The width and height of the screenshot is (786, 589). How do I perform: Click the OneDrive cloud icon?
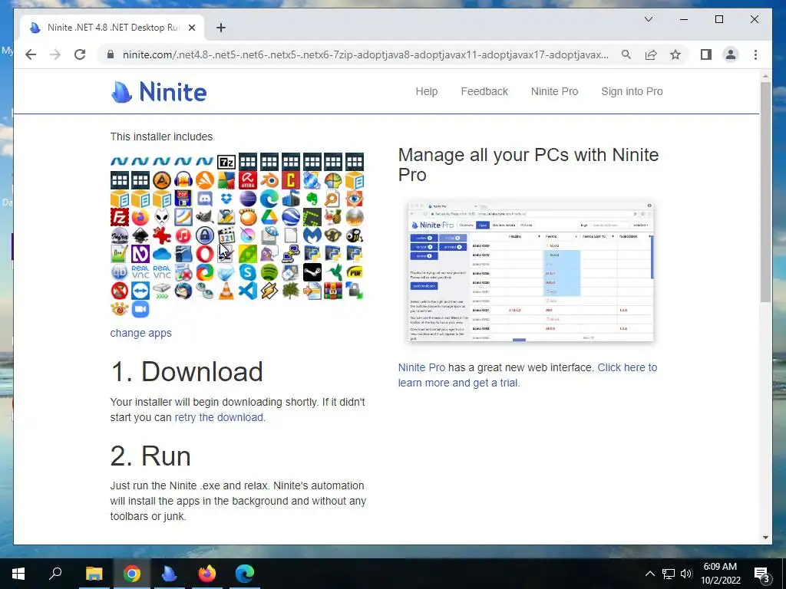click(x=162, y=254)
